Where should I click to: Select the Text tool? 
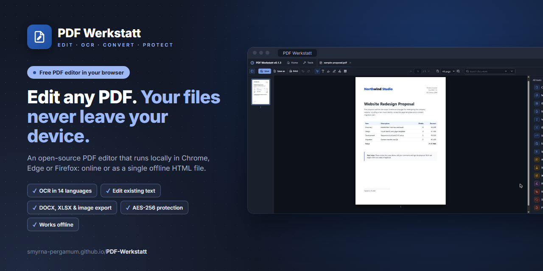point(323,71)
